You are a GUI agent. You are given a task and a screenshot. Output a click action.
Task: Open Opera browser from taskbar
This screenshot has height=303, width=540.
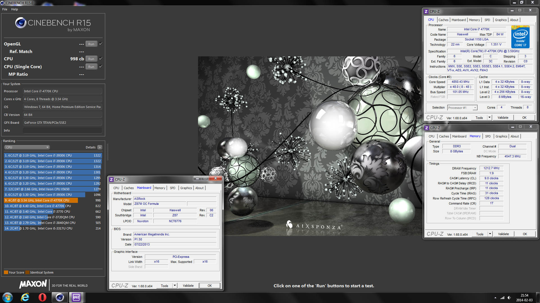[42, 297]
